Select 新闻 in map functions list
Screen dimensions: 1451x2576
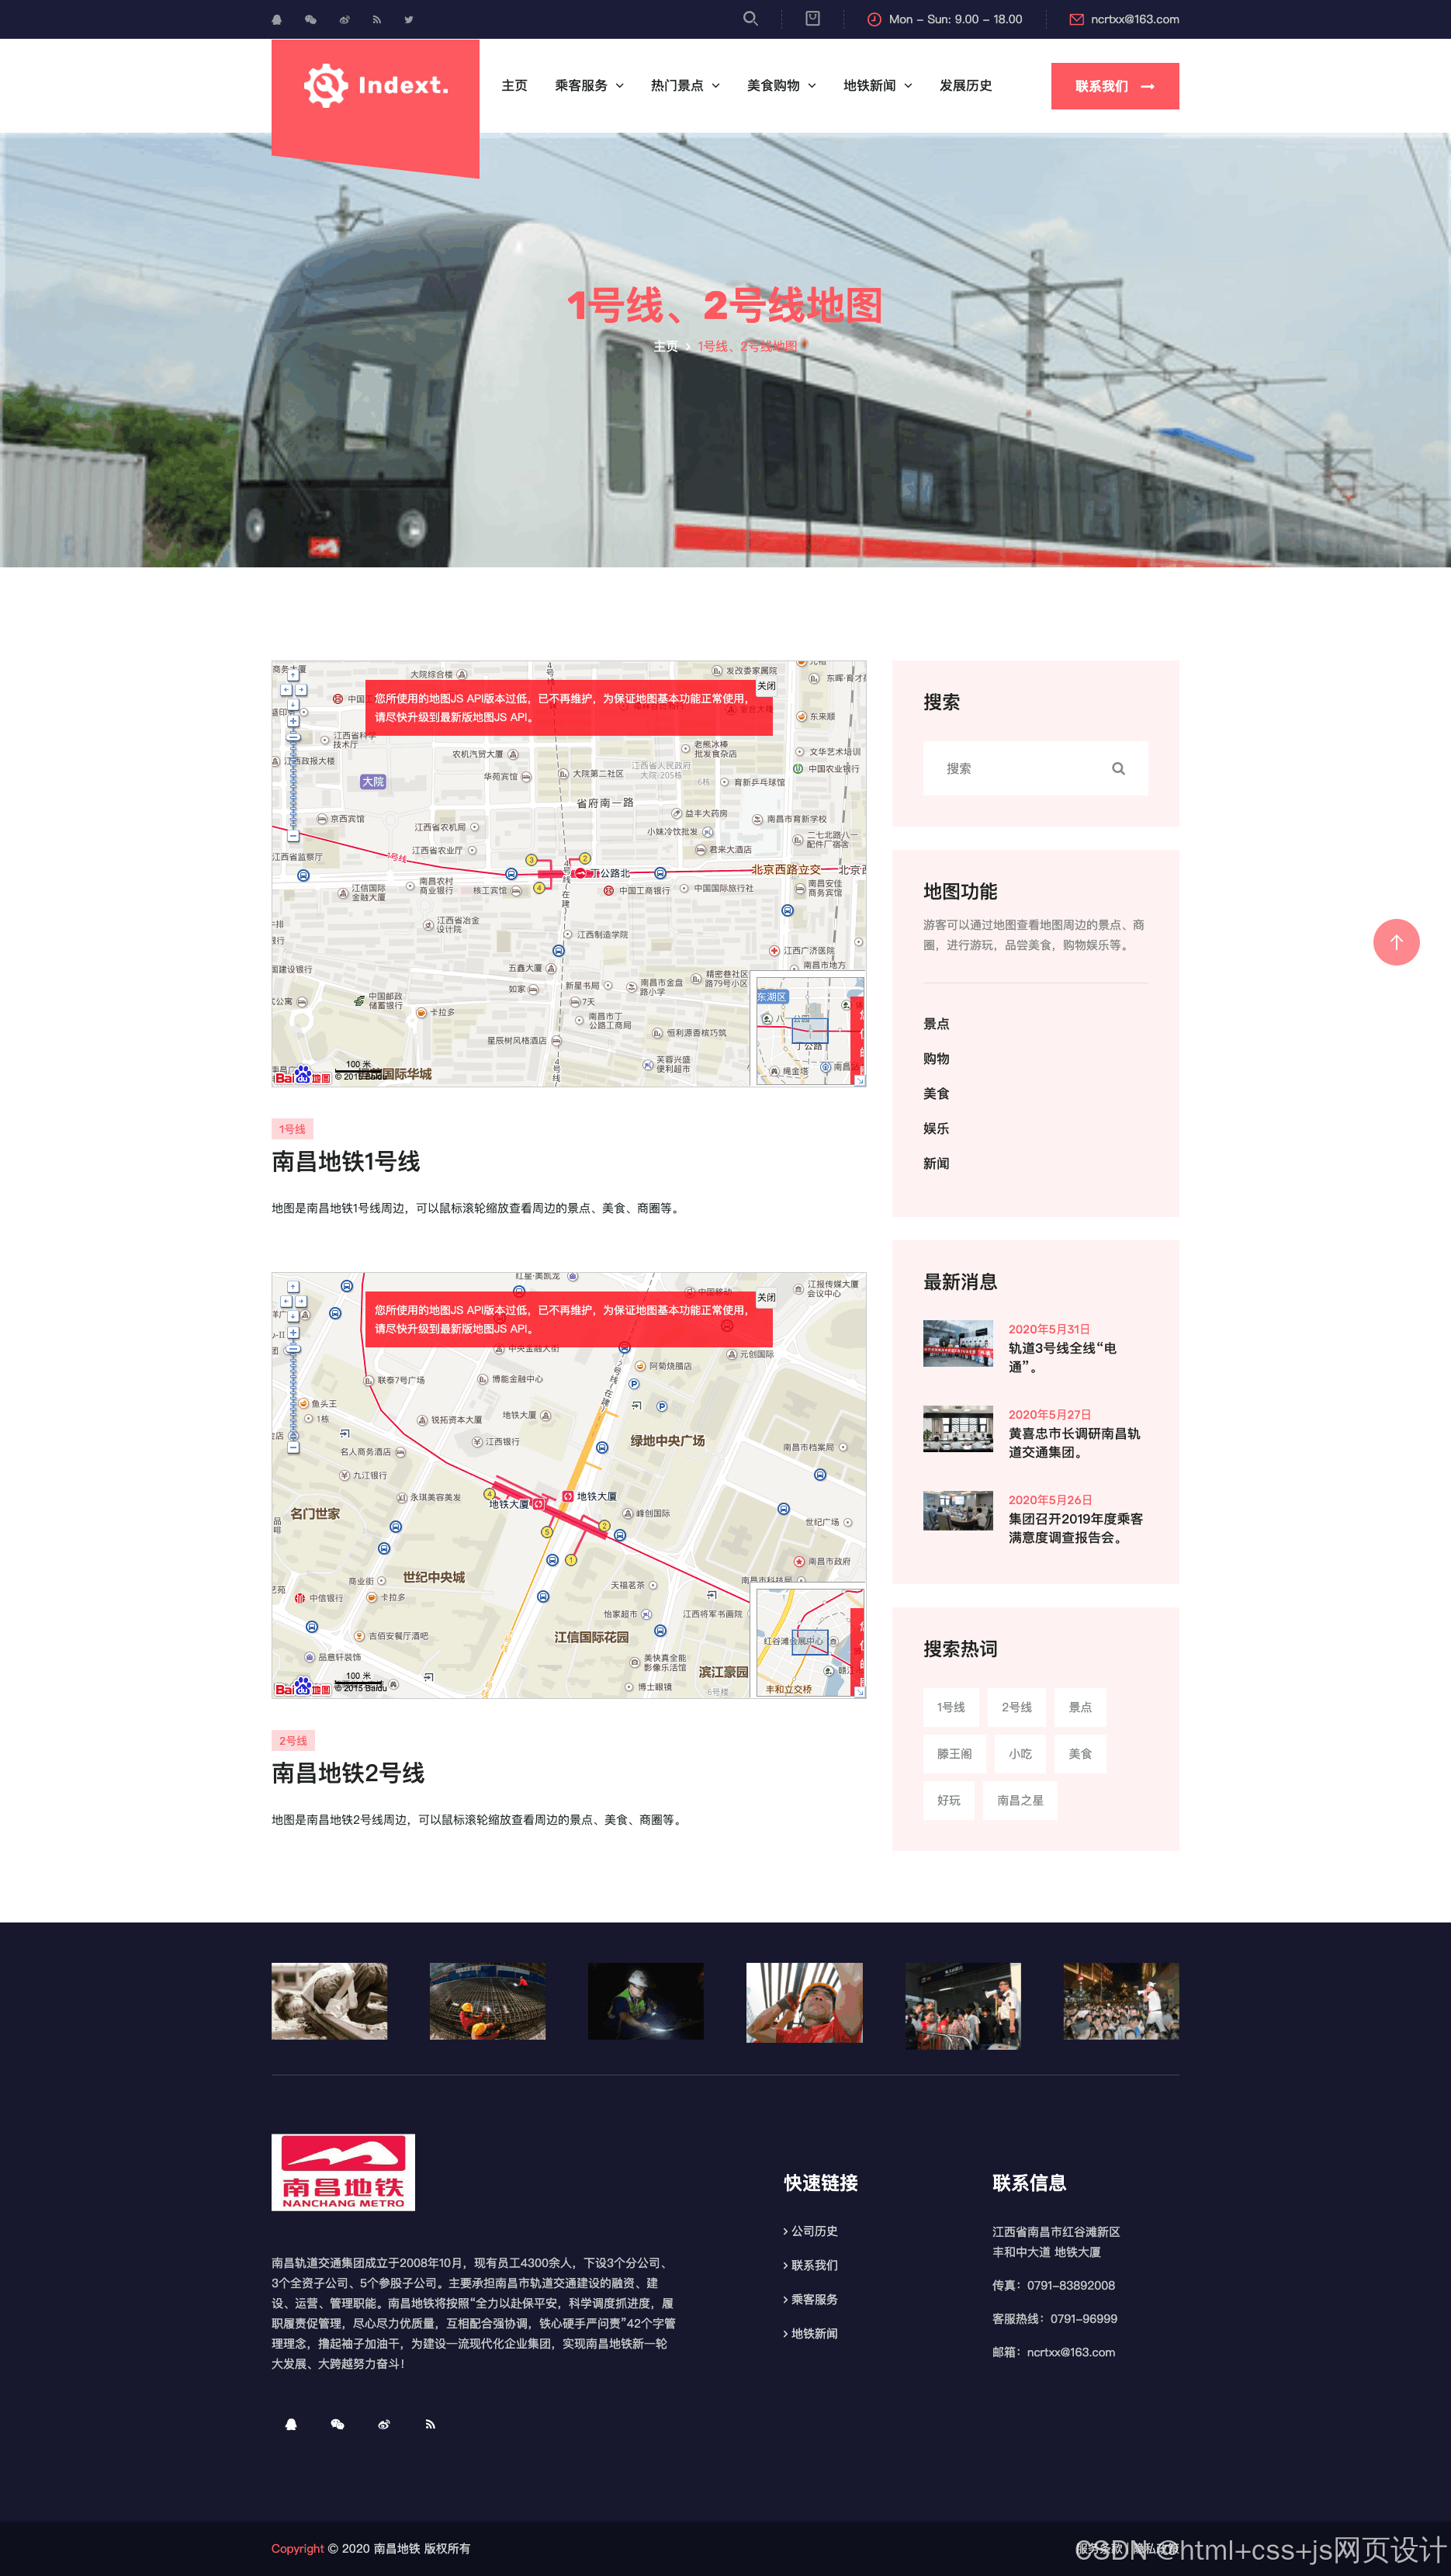pos(936,1163)
